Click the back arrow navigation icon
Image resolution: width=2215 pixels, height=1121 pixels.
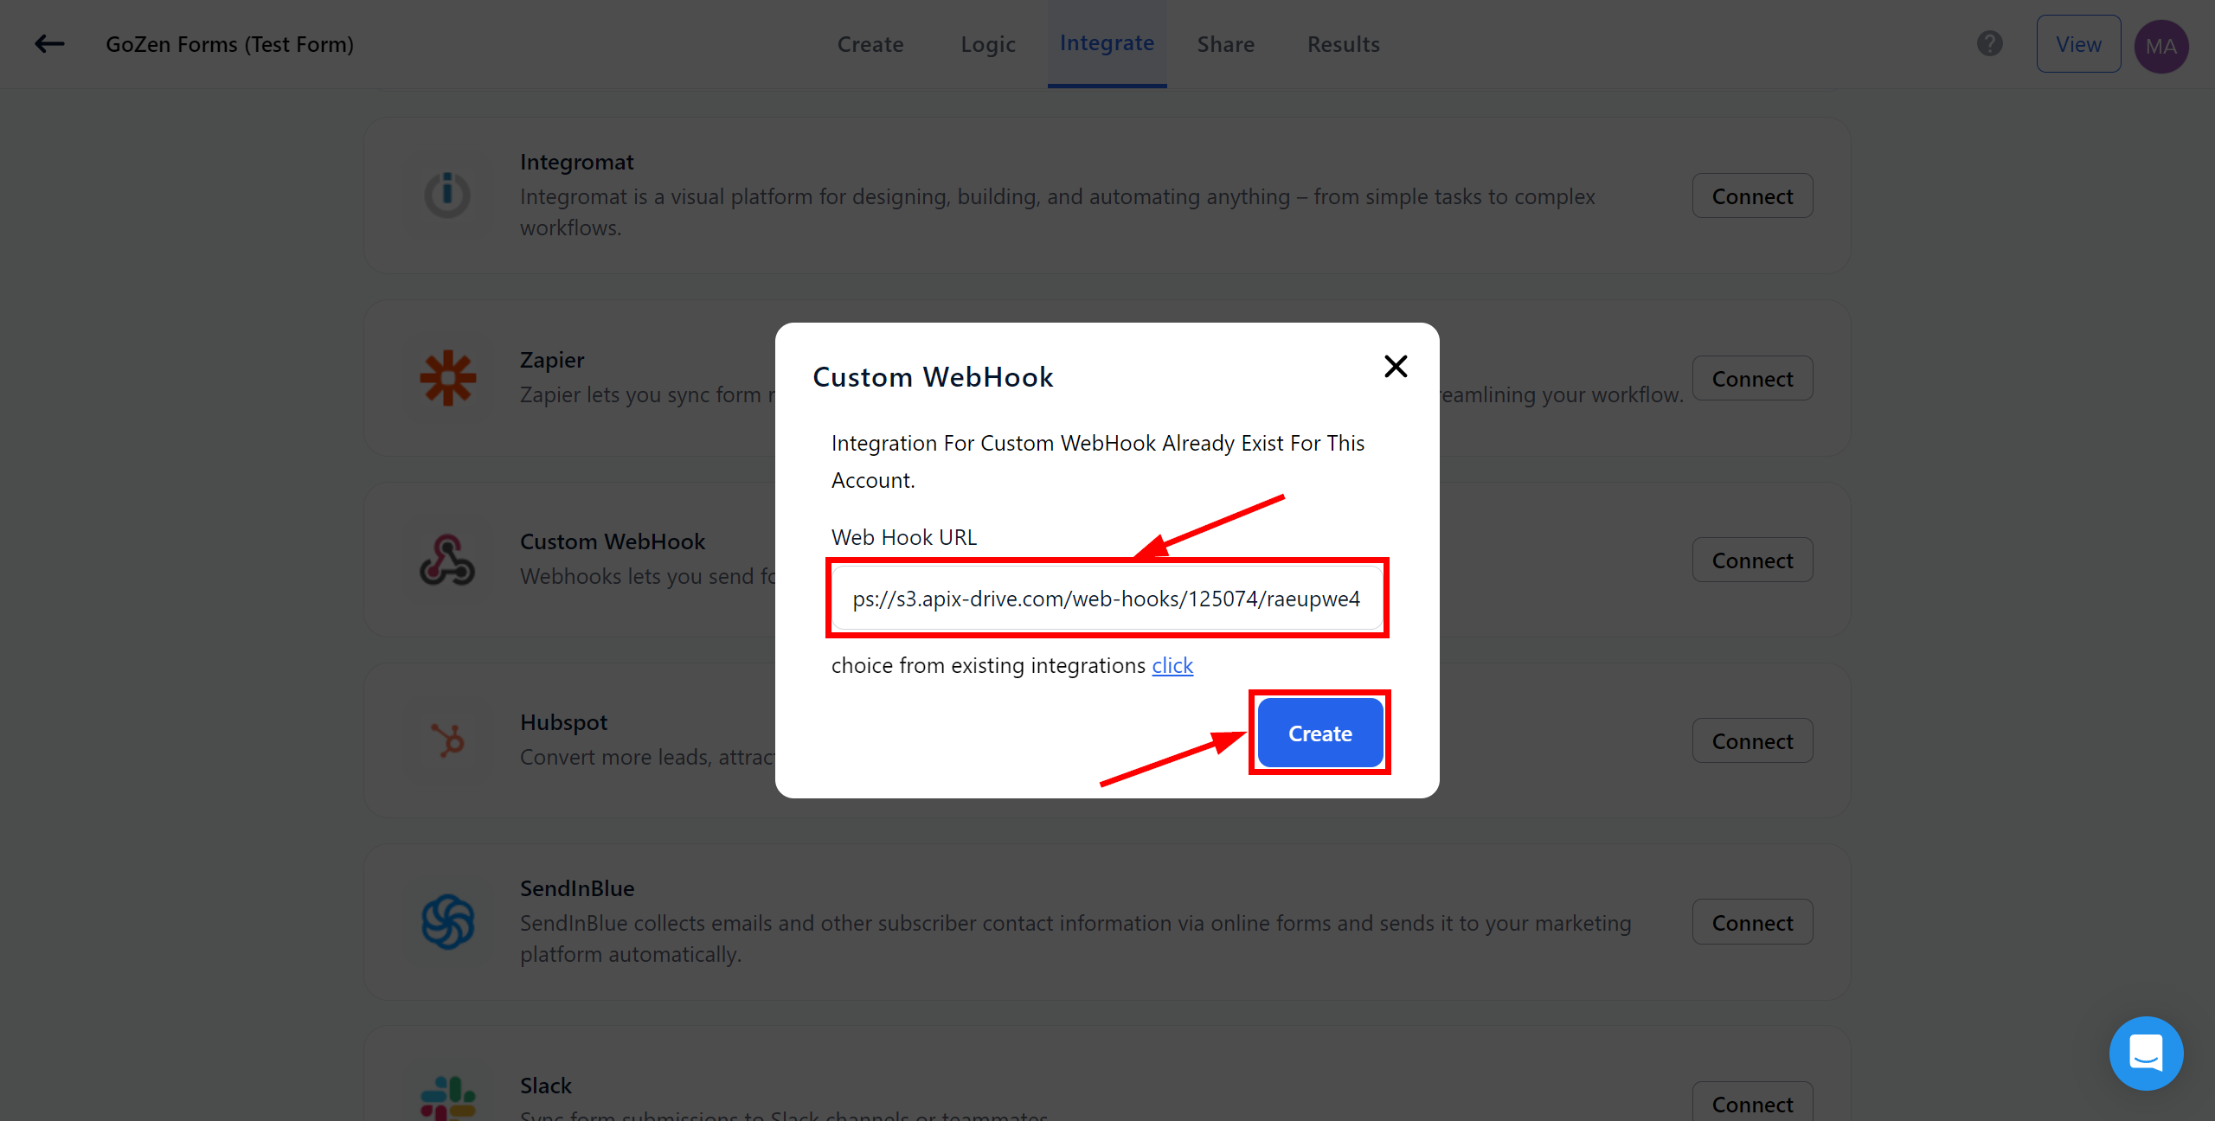pyautogui.click(x=48, y=44)
